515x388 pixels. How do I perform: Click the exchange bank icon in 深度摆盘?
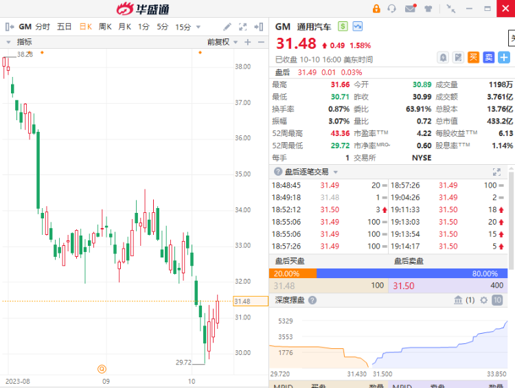tap(458, 300)
